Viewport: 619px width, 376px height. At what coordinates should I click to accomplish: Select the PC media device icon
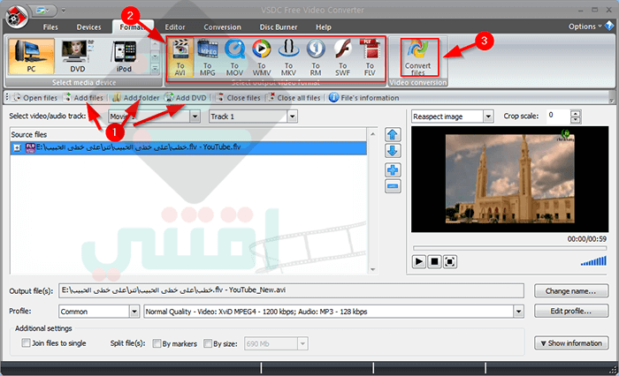(x=31, y=56)
